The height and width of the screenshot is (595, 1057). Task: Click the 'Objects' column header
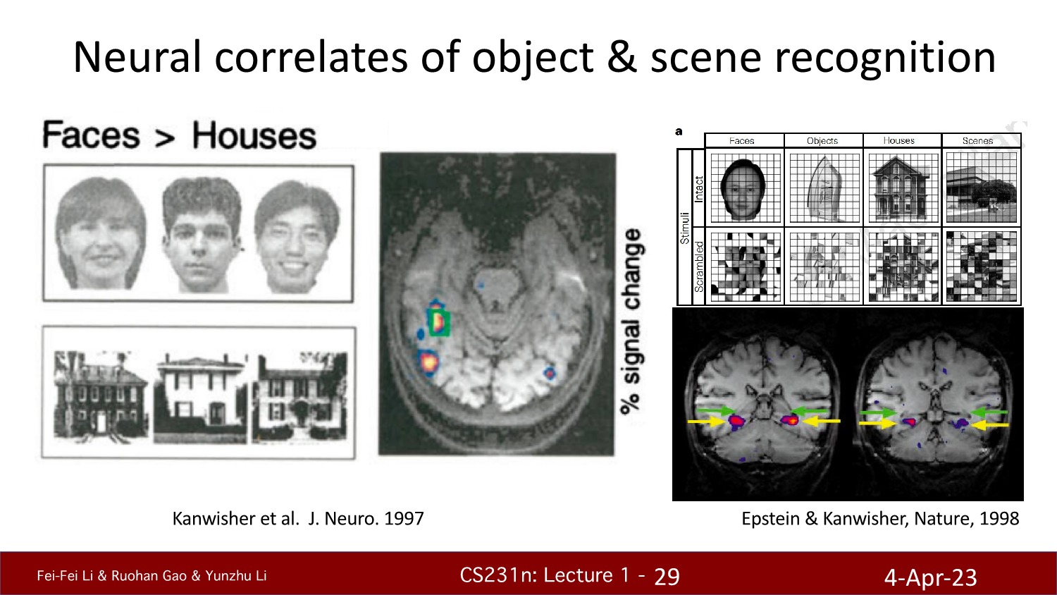(x=822, y=140)
